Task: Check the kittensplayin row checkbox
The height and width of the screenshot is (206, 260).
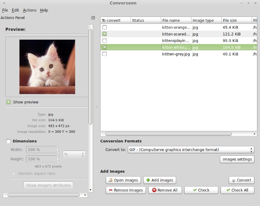Action: click(x=104, y=41)
